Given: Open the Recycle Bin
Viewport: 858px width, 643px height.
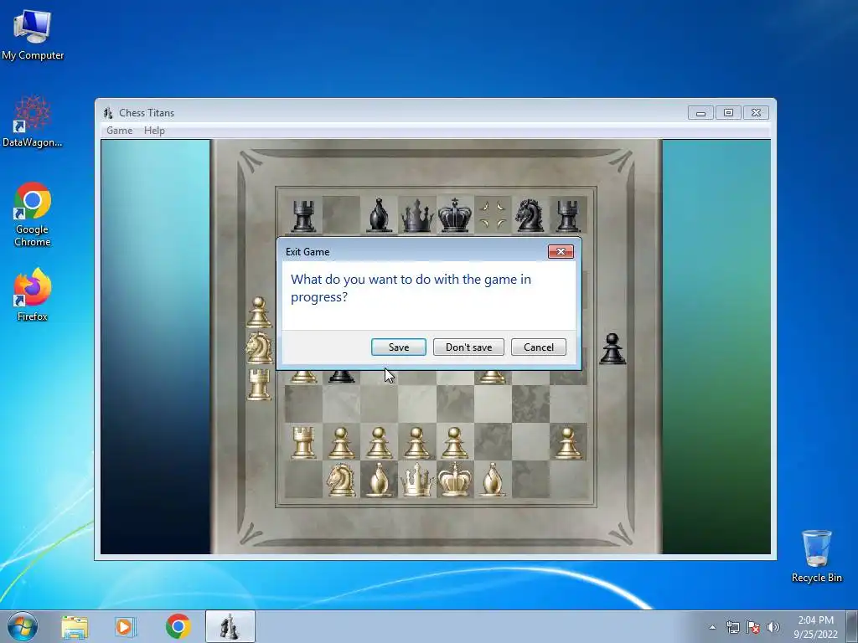Looking at the screenshot, I should point(816,556).
